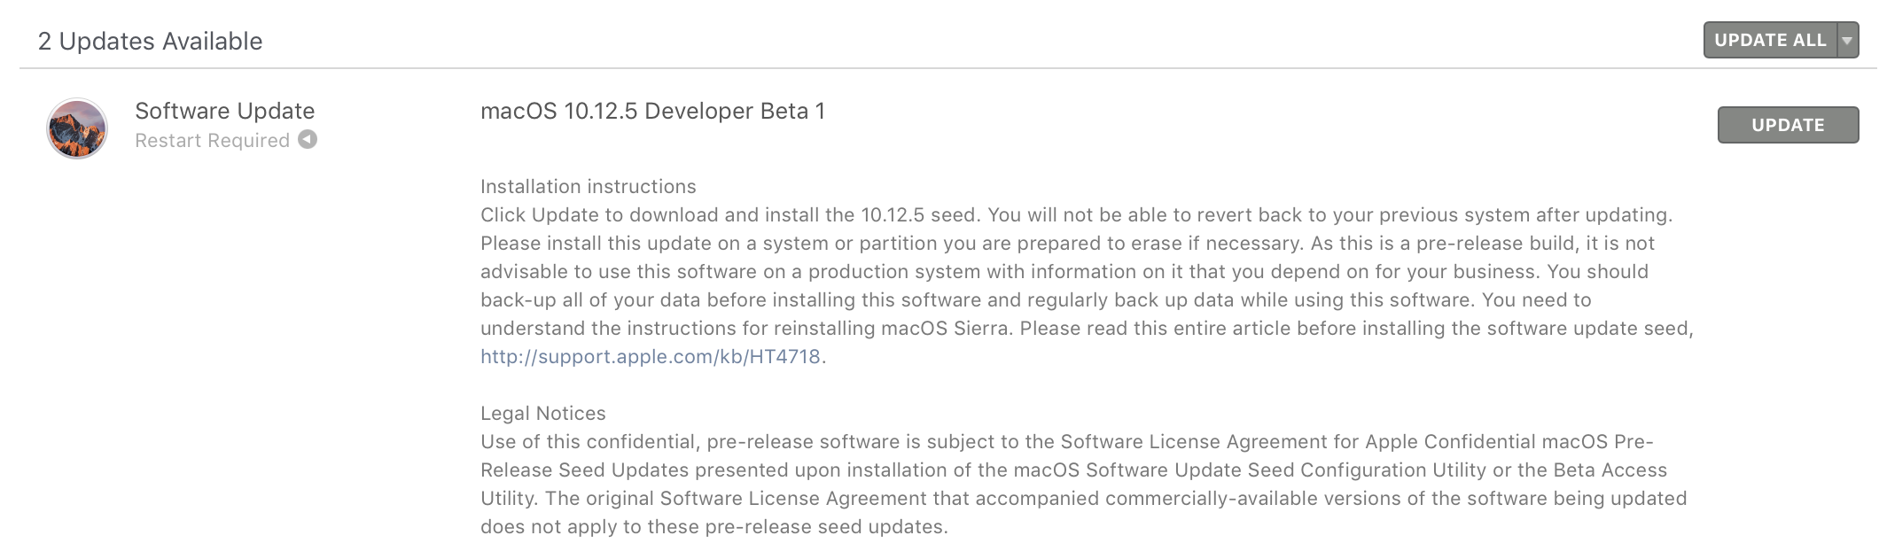Viewport: 1879px width, 551px height.
Task: Select the Software Update name label
Action: (x=224, y=111)
